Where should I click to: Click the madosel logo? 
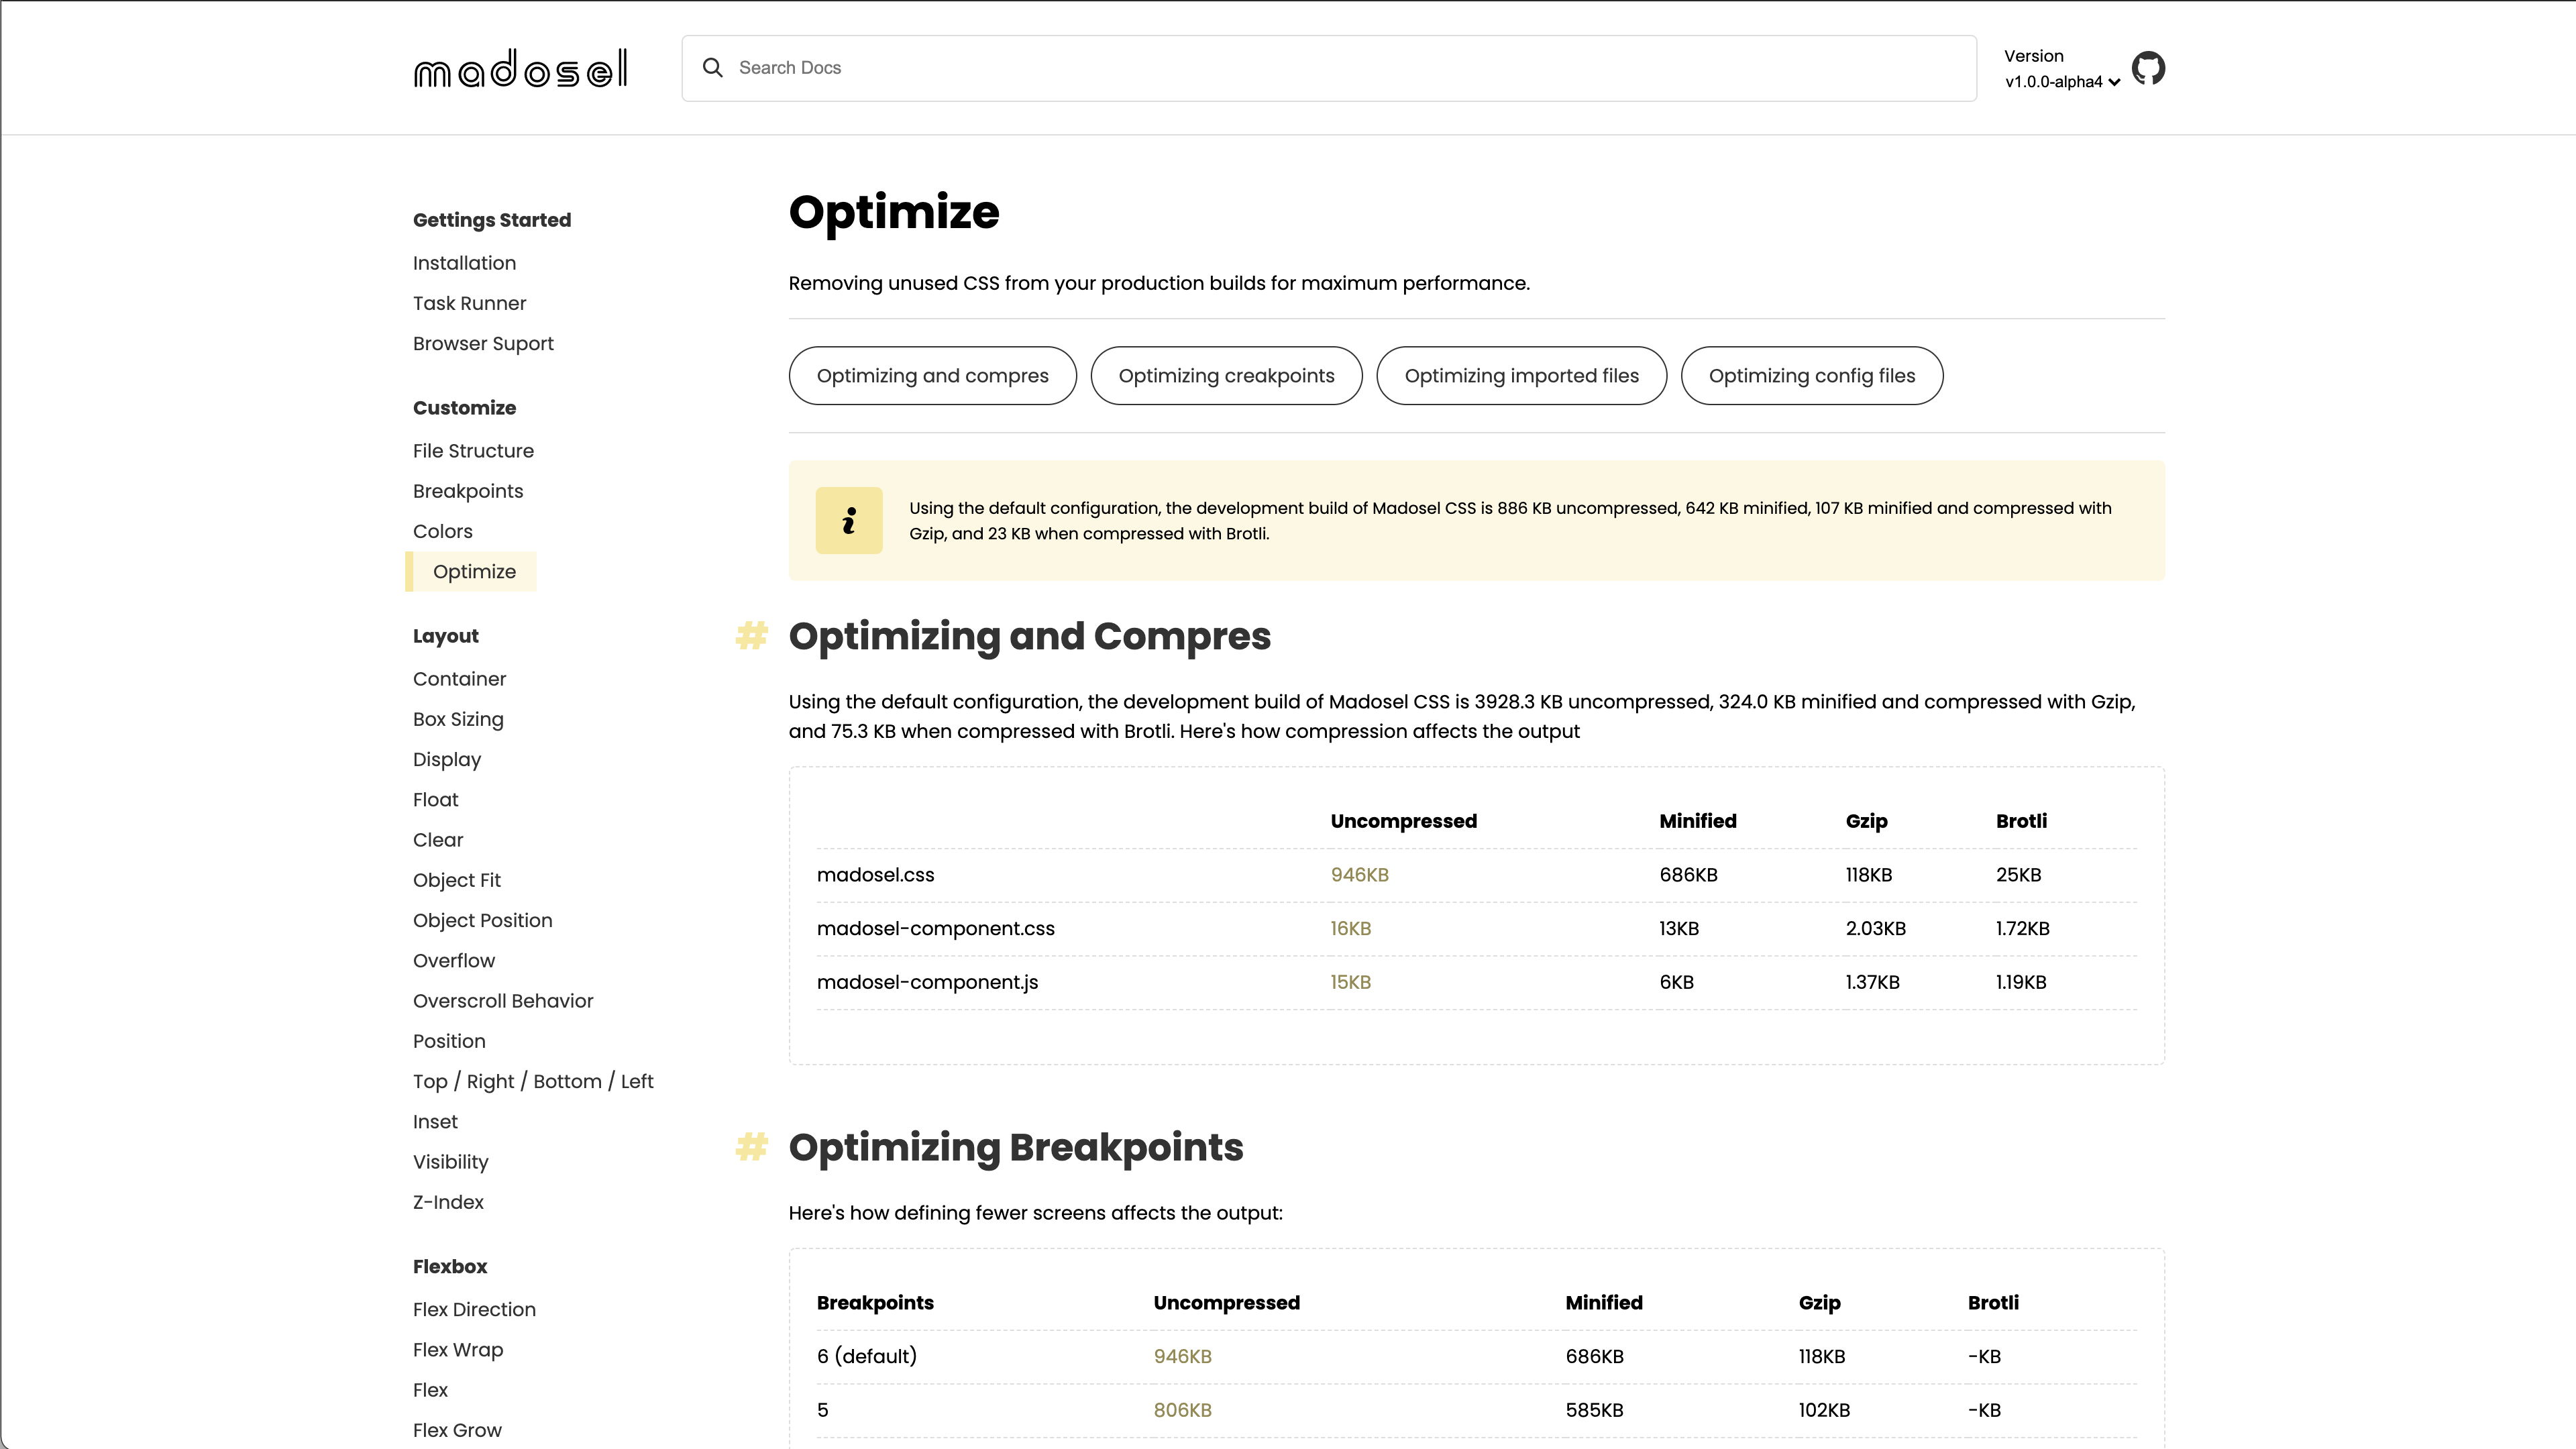(520, 68)
